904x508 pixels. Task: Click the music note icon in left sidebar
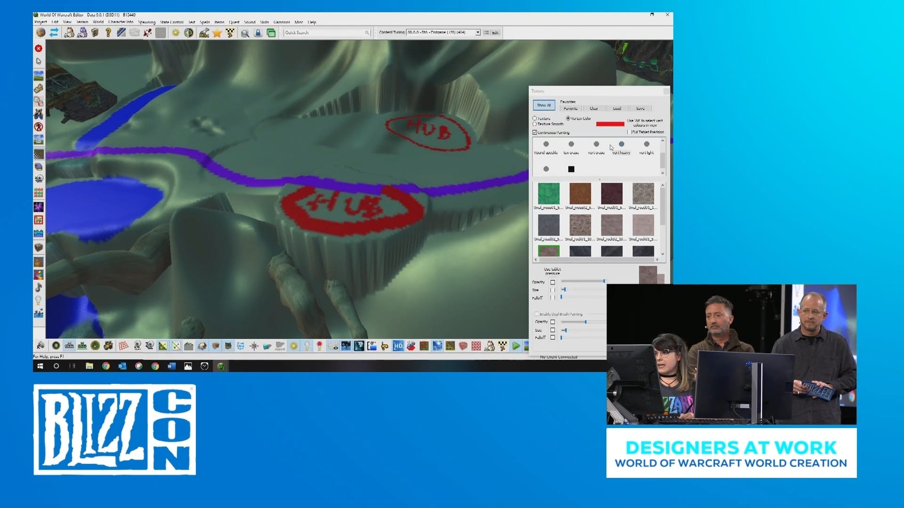pyautogui.click(x=39, y=287)
